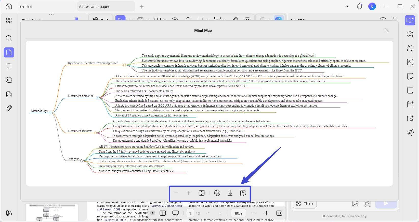Open a new tab with plus button
The image size is (419, 222).
pyautogui.click(x=142, y=7)
